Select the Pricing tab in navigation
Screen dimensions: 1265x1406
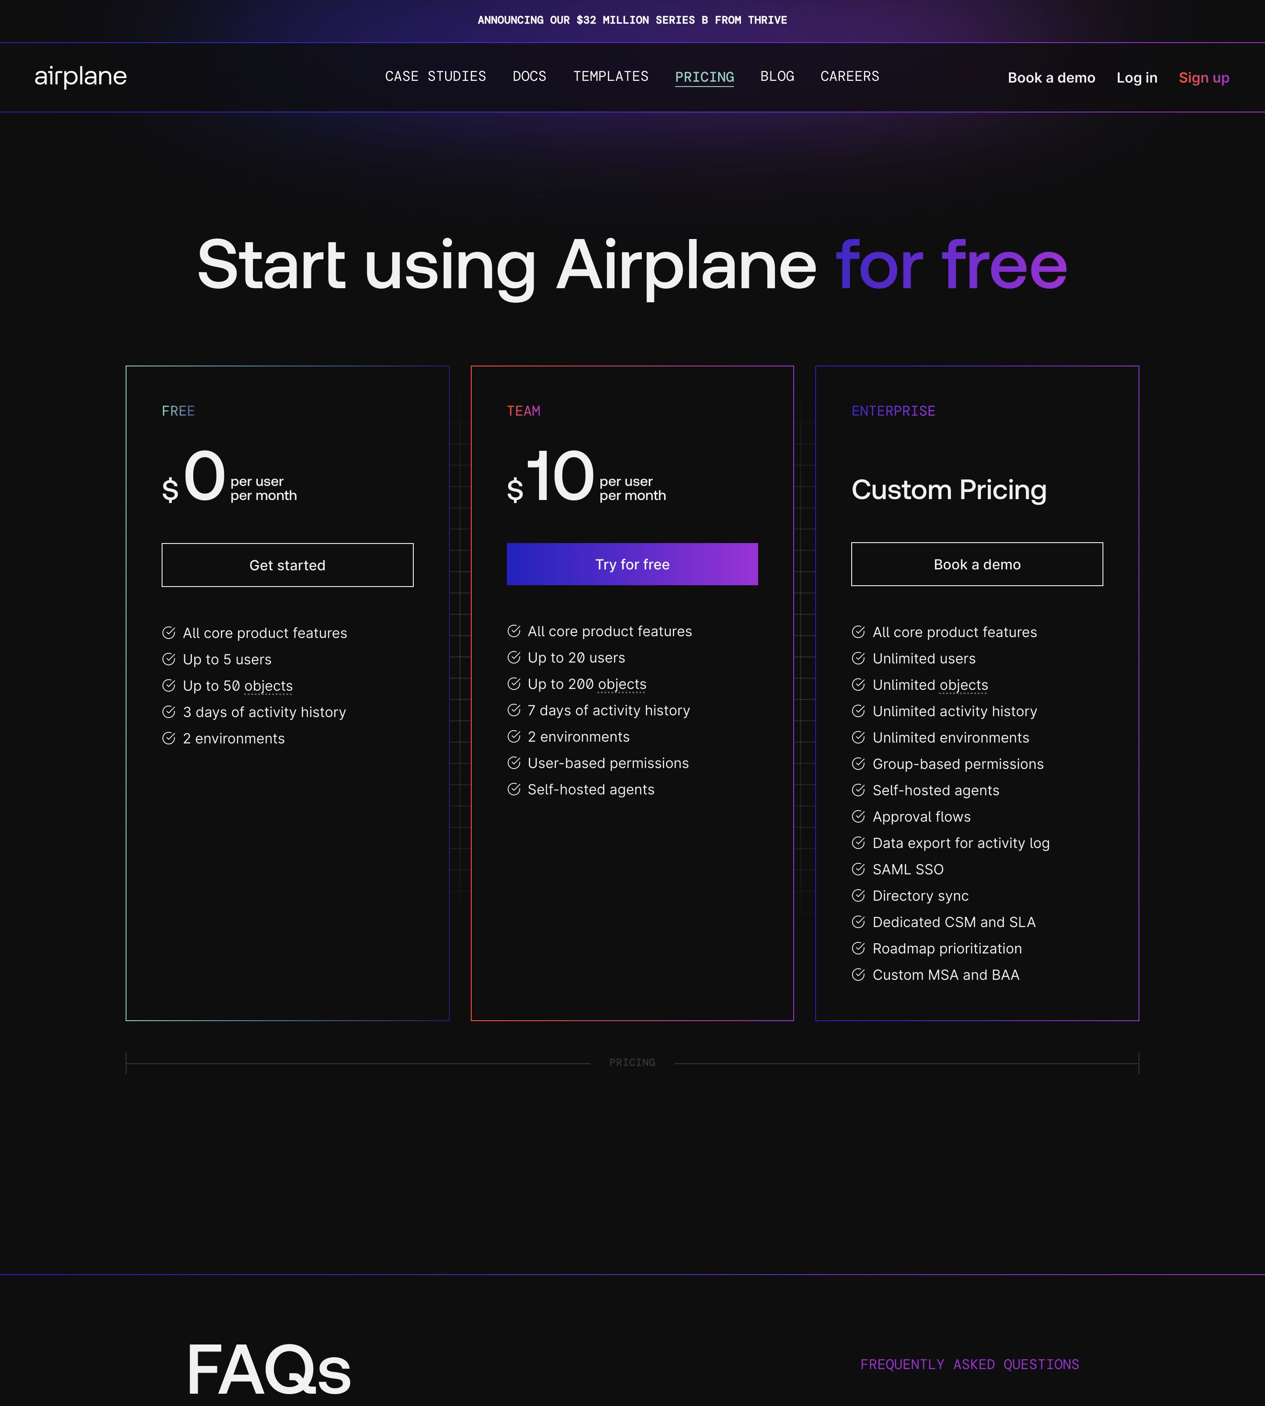tap(705, 77)
